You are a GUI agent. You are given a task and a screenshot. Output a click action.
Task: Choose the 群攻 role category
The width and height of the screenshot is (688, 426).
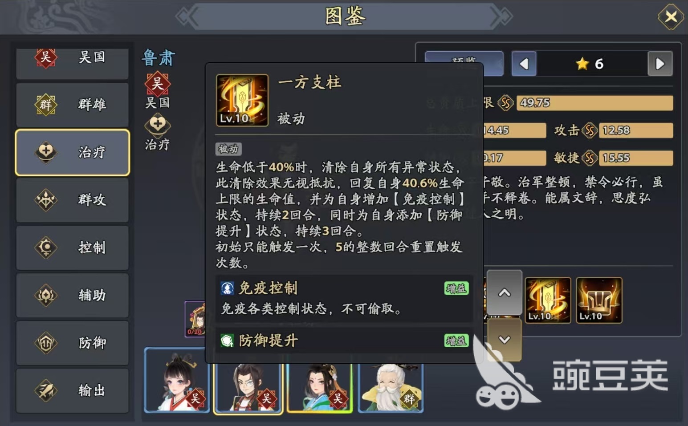tap(72, 200)
